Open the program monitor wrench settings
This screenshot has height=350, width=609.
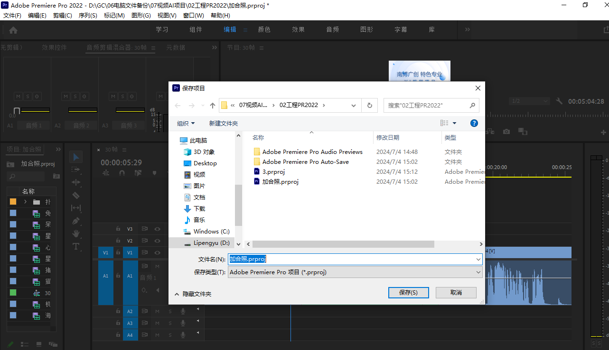[x=559, y=101]
